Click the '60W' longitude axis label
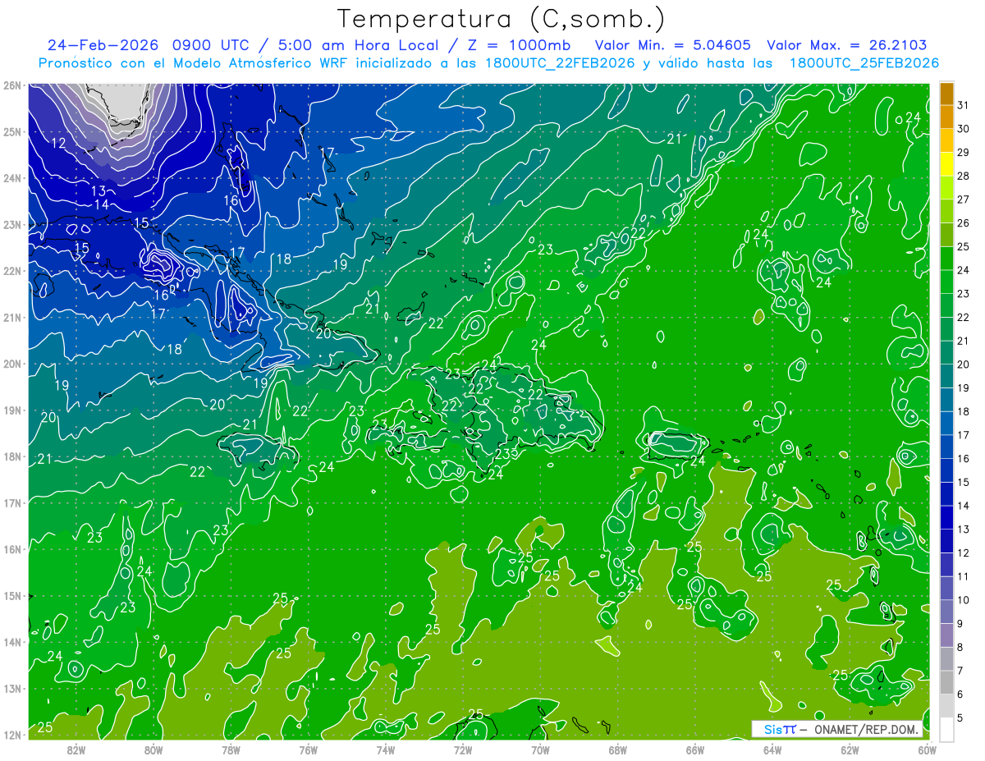The image size is (985, 761). (x=927, y=750)
